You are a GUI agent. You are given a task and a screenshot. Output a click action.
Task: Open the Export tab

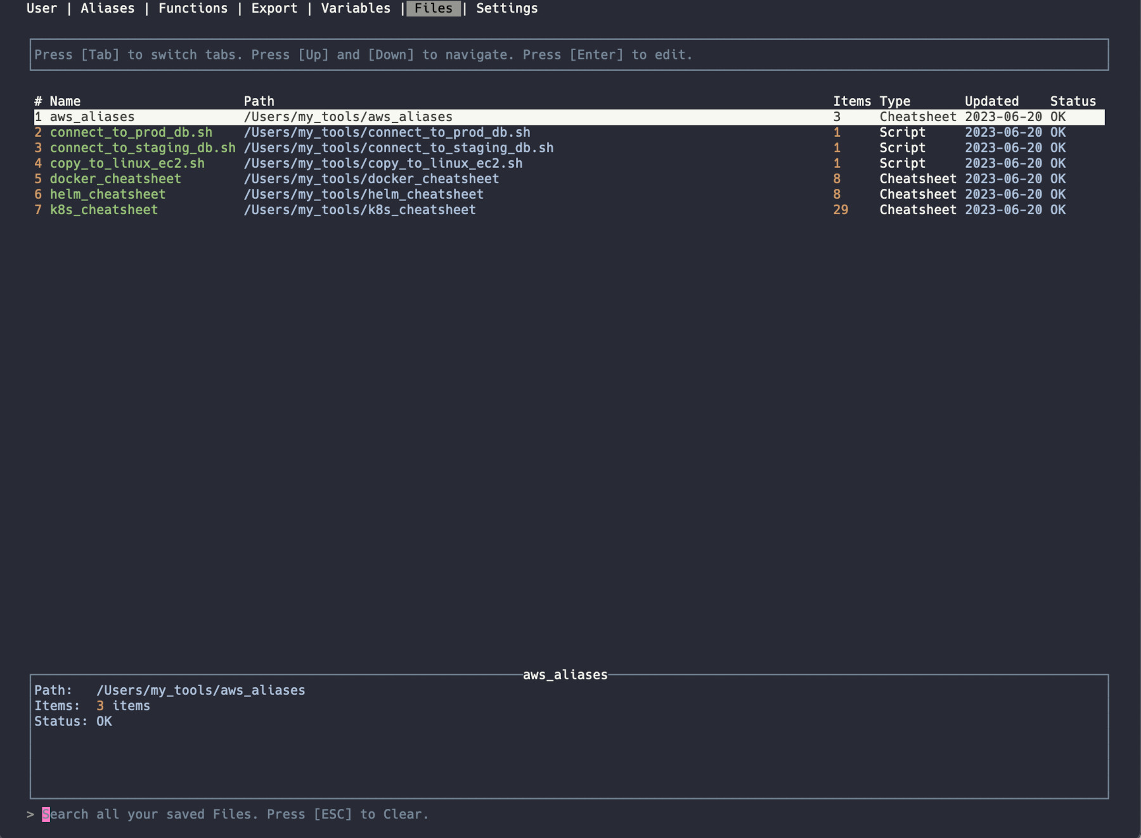coord(274,8)
